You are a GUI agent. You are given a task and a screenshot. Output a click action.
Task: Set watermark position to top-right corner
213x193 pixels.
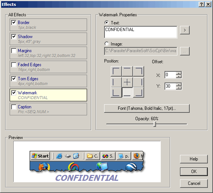pos(139,71)
